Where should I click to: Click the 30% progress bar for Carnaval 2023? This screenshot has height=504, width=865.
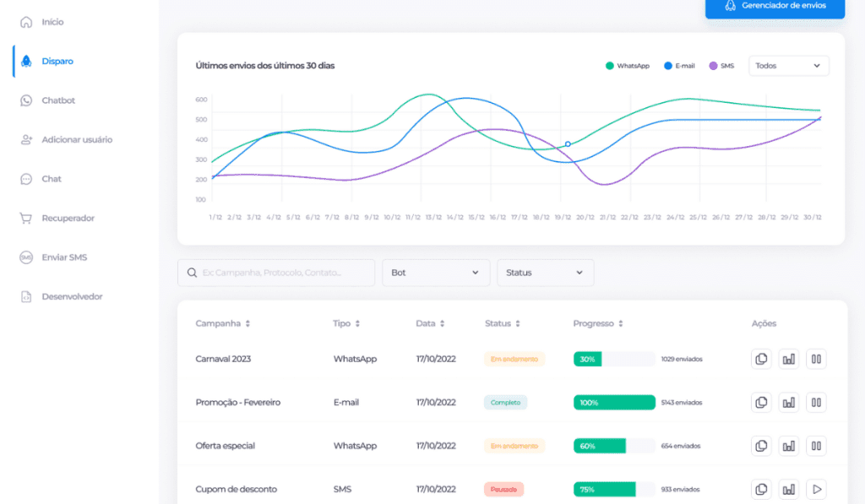tap(614, 359)
